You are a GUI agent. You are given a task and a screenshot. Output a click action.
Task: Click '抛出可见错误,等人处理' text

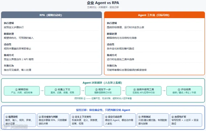(x=17, y=70)
